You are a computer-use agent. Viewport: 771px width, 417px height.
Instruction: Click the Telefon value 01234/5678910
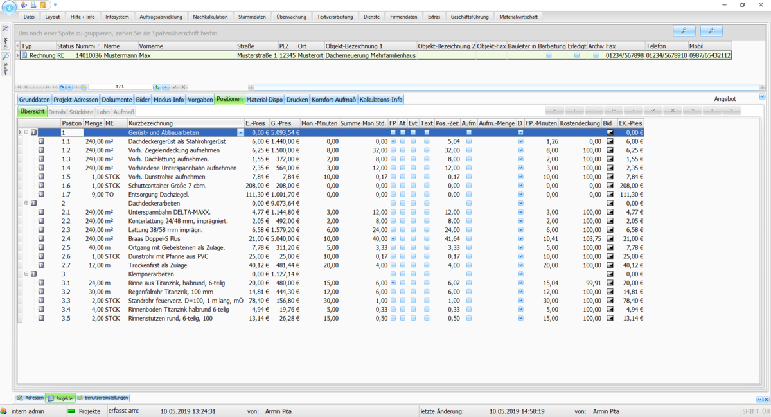click(x=666, y=56)
